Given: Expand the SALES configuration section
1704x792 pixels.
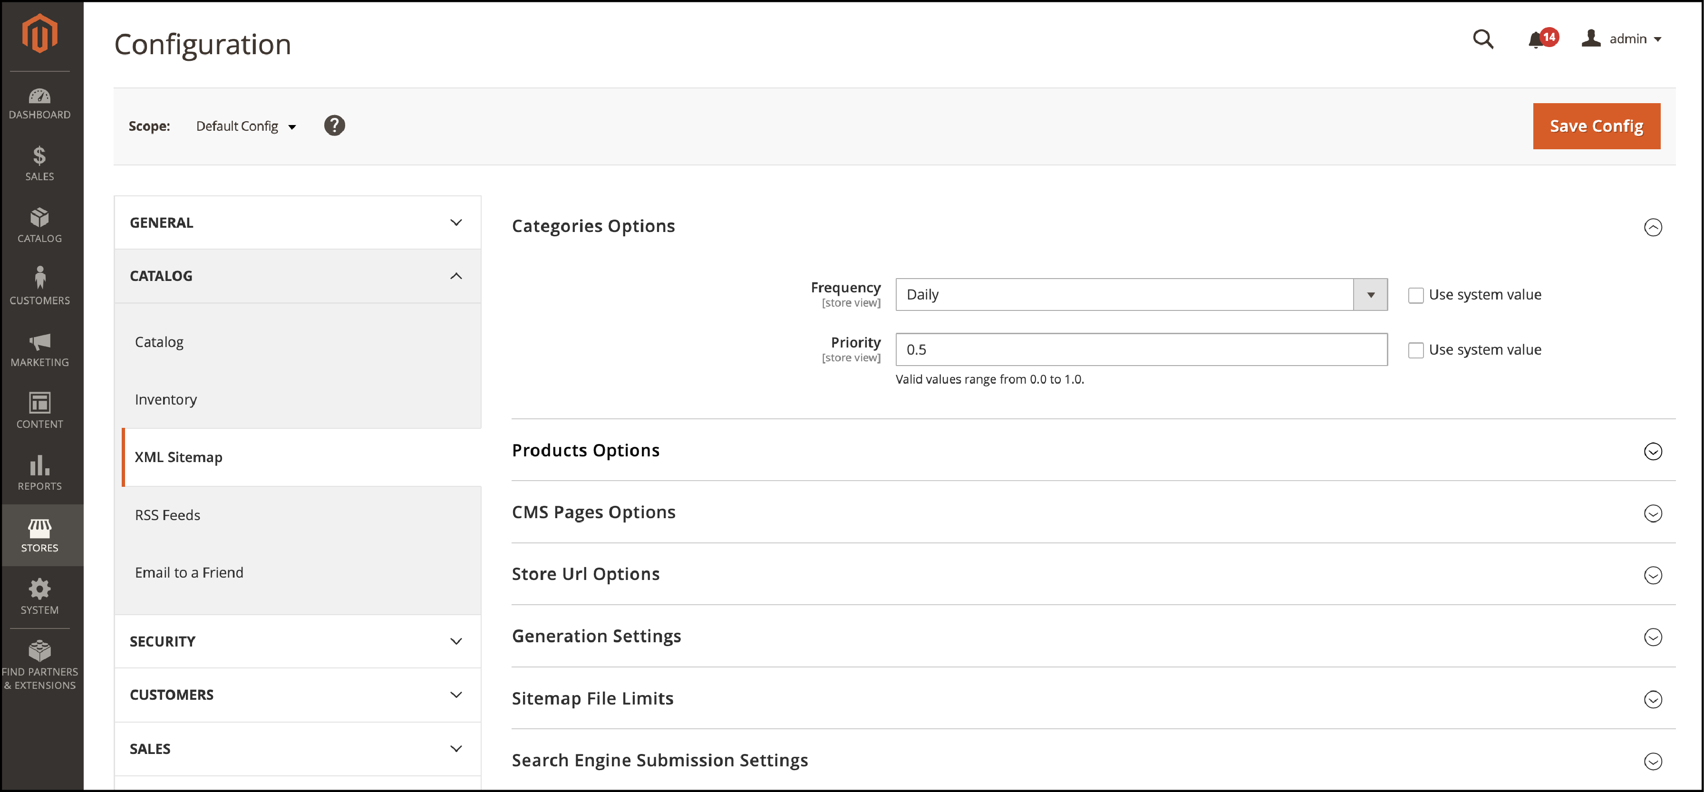Looking at the screenshot, I should pyautogui.click(x=297, y=749).
